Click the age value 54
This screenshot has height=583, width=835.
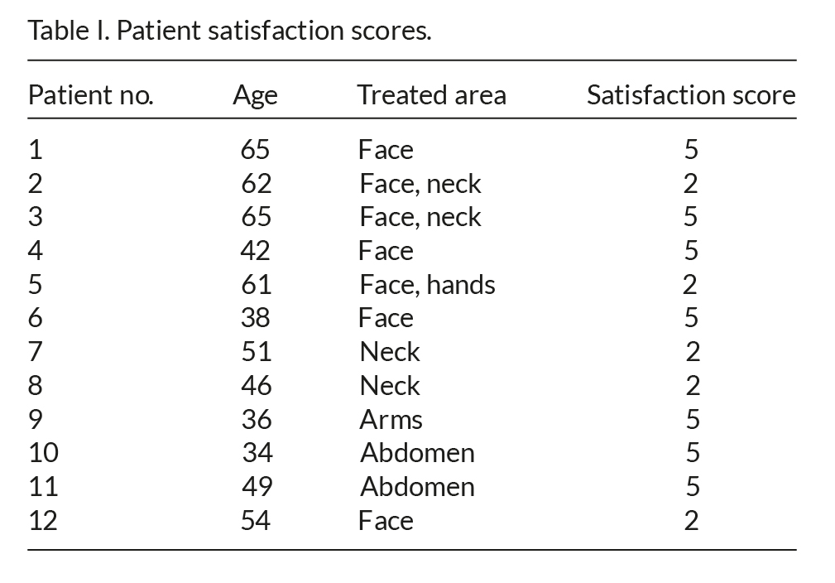pyautogui.click(x=257, y=521)
